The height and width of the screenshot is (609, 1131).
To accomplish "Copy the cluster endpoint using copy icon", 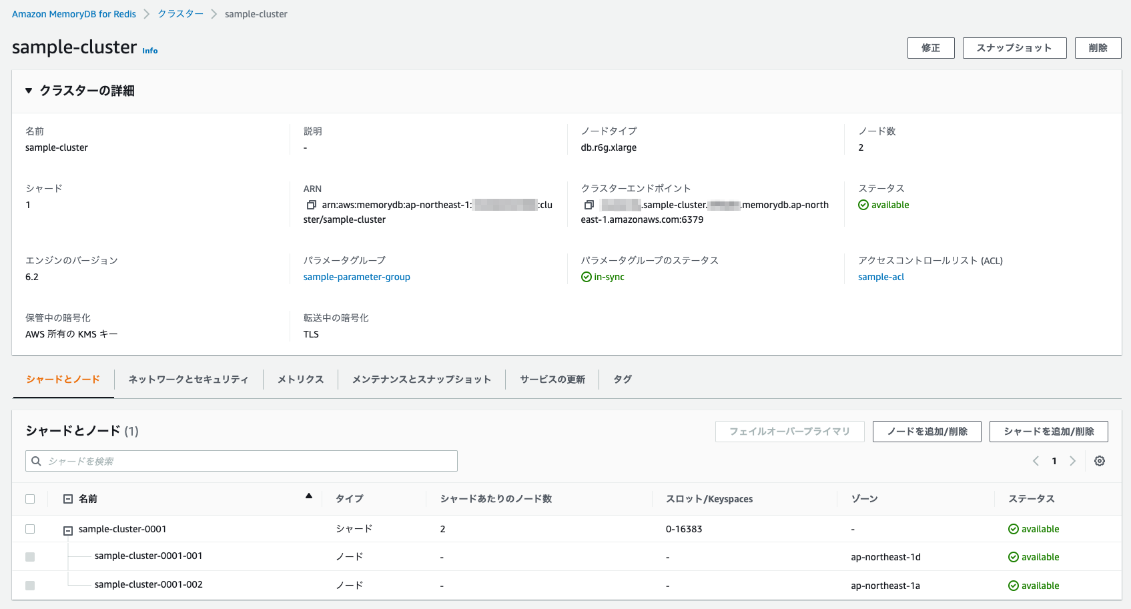I will [x=589, y=205].
